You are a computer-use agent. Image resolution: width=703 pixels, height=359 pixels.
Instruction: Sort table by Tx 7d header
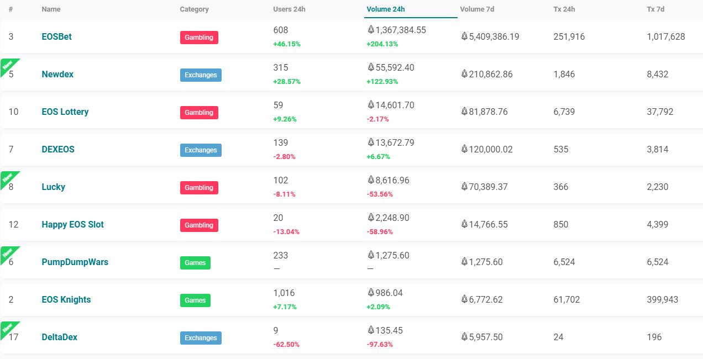[655, 9]
